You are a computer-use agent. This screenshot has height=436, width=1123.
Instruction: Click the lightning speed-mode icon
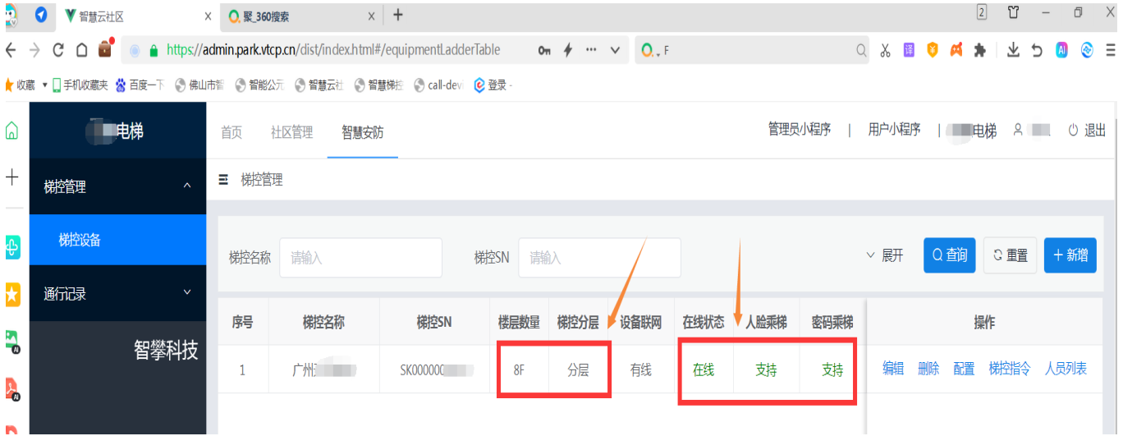(567, 50)
